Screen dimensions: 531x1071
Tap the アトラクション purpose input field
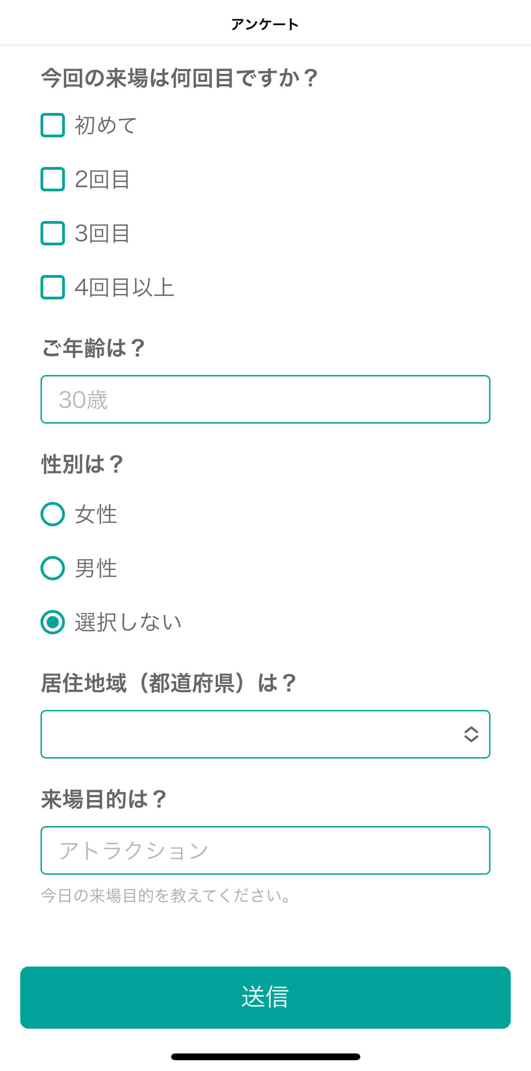[265, 850]
